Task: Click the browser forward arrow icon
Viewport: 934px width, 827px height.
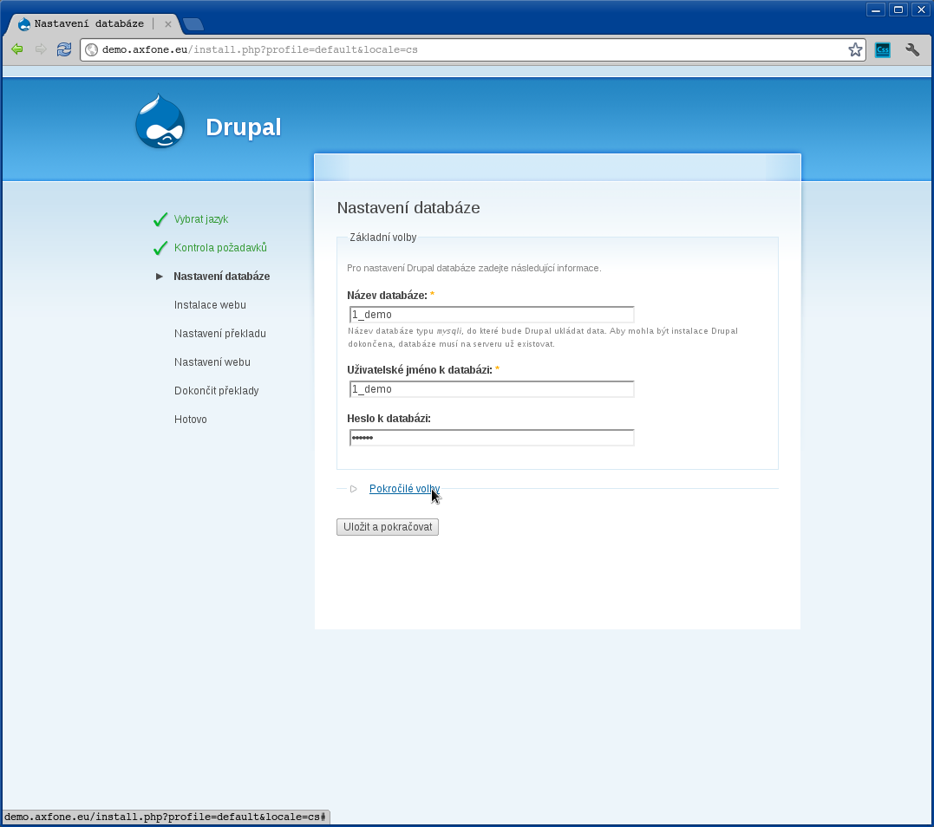Action: click(x=40, y=49)
